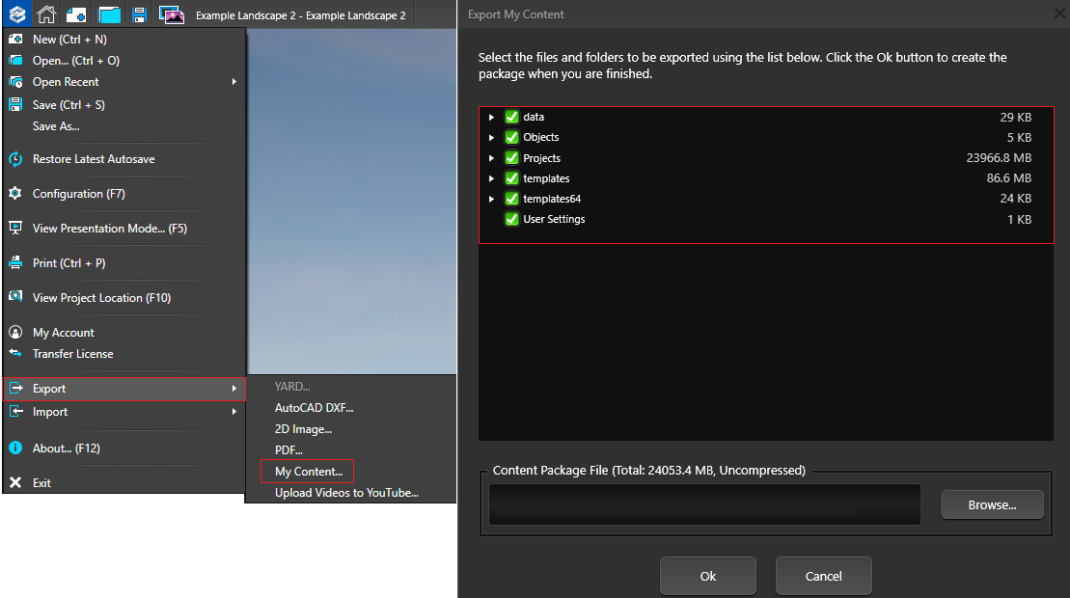This screenshot has height=598, width=1070.
Task: Save the project via the floppy disk icon
Action: [138, 14]
